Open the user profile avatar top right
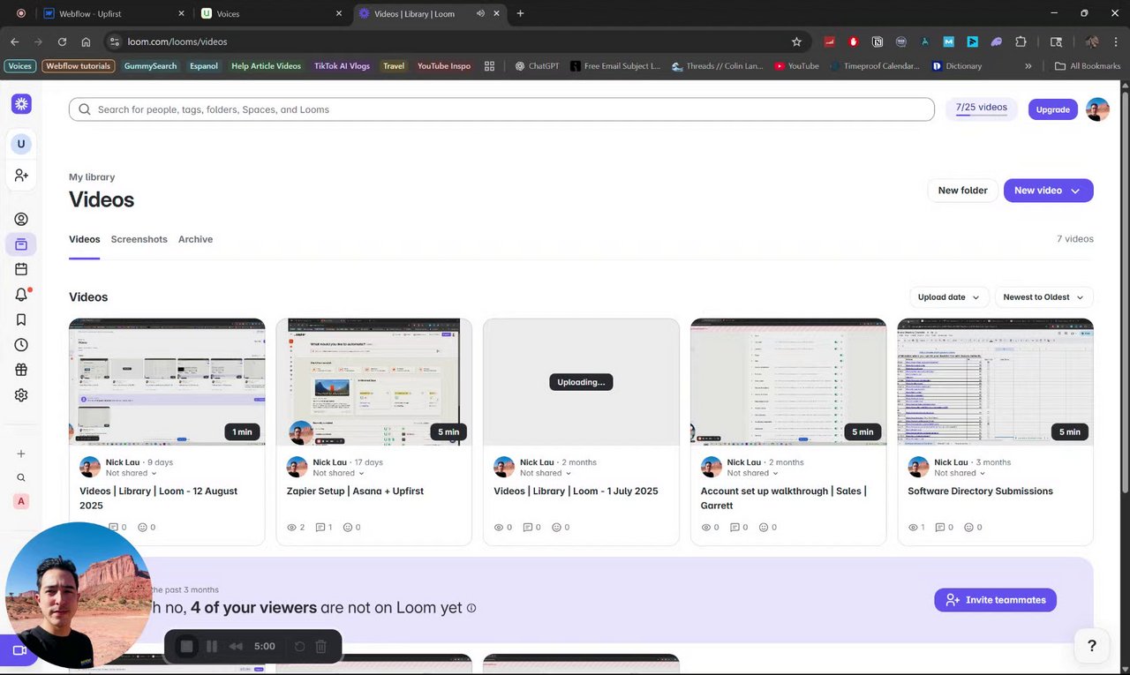1130x675 pixels. point(1097,109)
